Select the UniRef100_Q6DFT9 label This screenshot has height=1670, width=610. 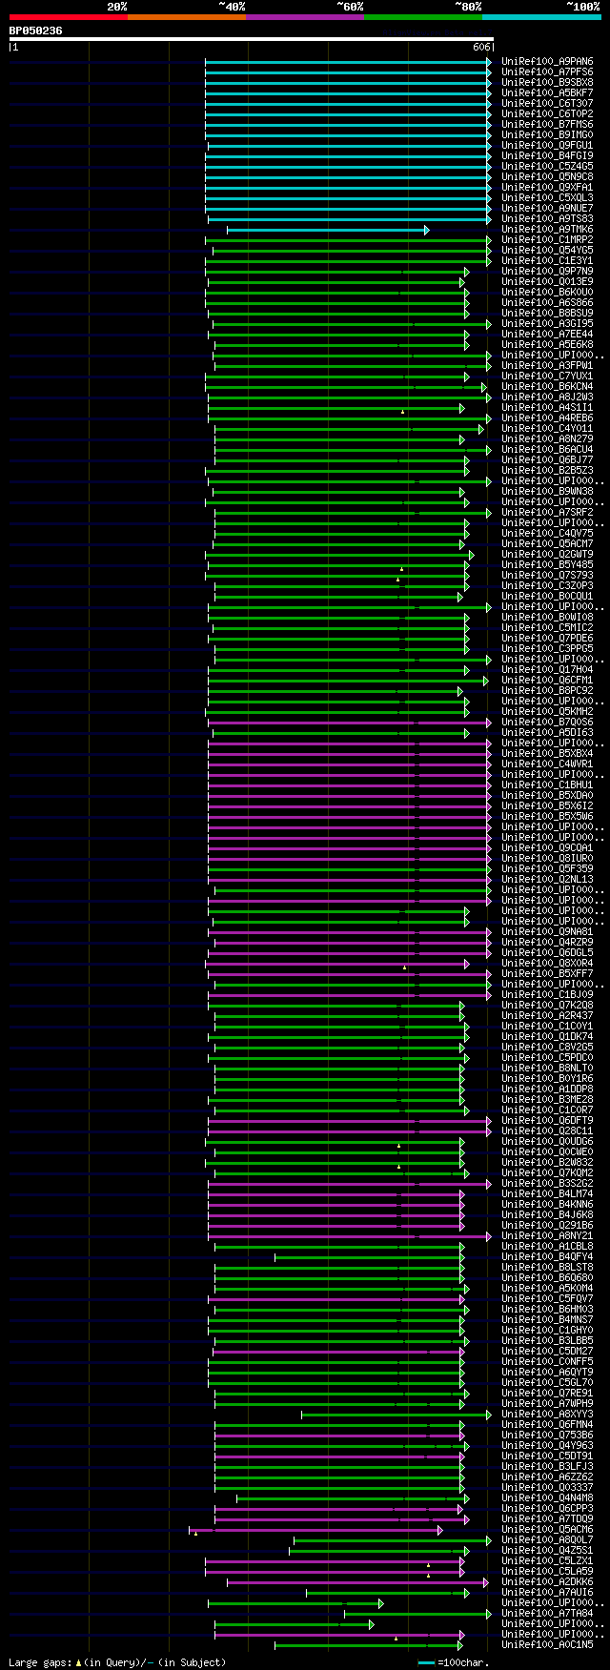coord(547,1120)
